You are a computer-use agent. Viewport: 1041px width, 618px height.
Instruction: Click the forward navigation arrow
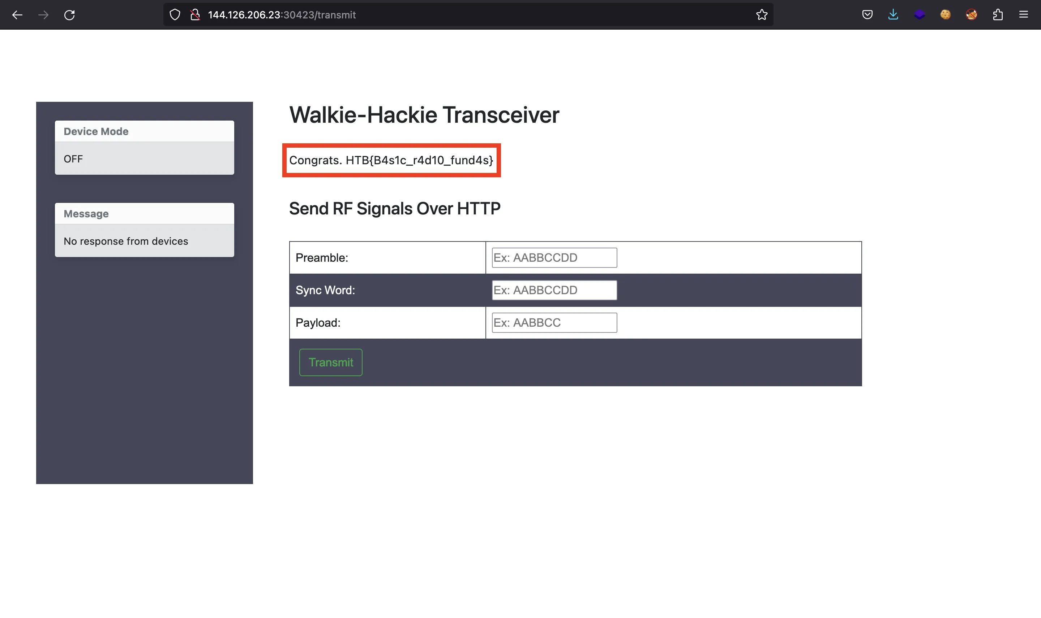[43, 15]
